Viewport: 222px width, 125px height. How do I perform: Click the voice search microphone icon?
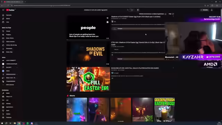tap(138, 10)
